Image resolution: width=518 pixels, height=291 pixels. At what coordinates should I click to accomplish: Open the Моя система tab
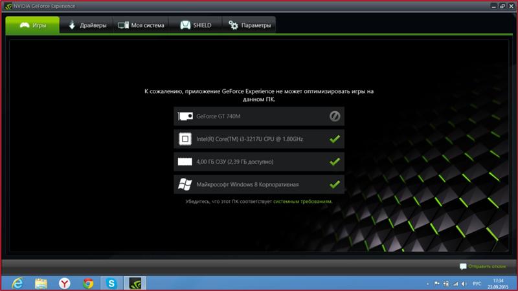pos(141,25)
